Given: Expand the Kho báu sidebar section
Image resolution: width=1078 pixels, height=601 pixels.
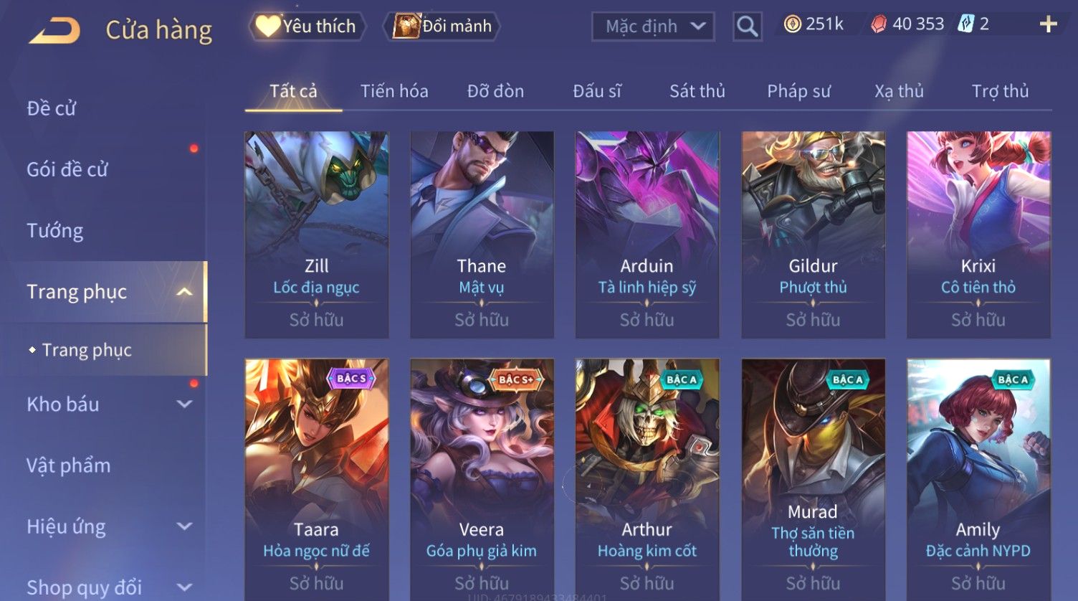Looking at the screenshot, I should (184, 404).
